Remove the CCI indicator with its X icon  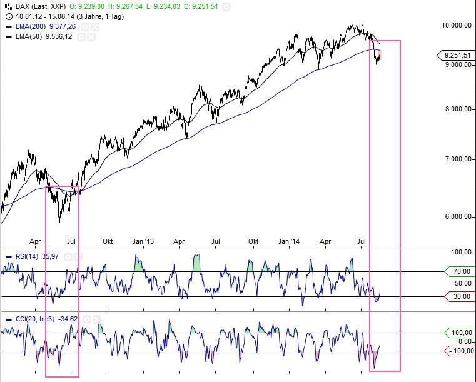click(x=96, y=319)
